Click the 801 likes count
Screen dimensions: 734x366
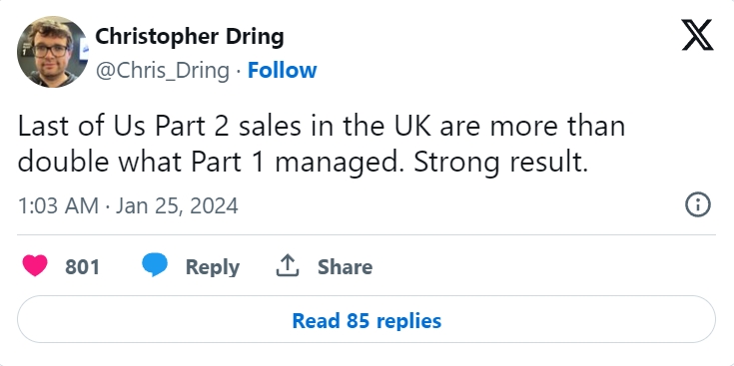(x=82, y=267)
